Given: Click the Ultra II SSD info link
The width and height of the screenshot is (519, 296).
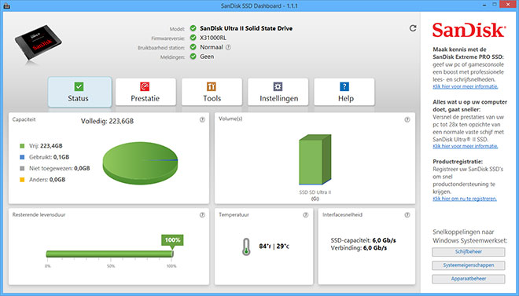Looking at the screenshot, I should (465, 146).
